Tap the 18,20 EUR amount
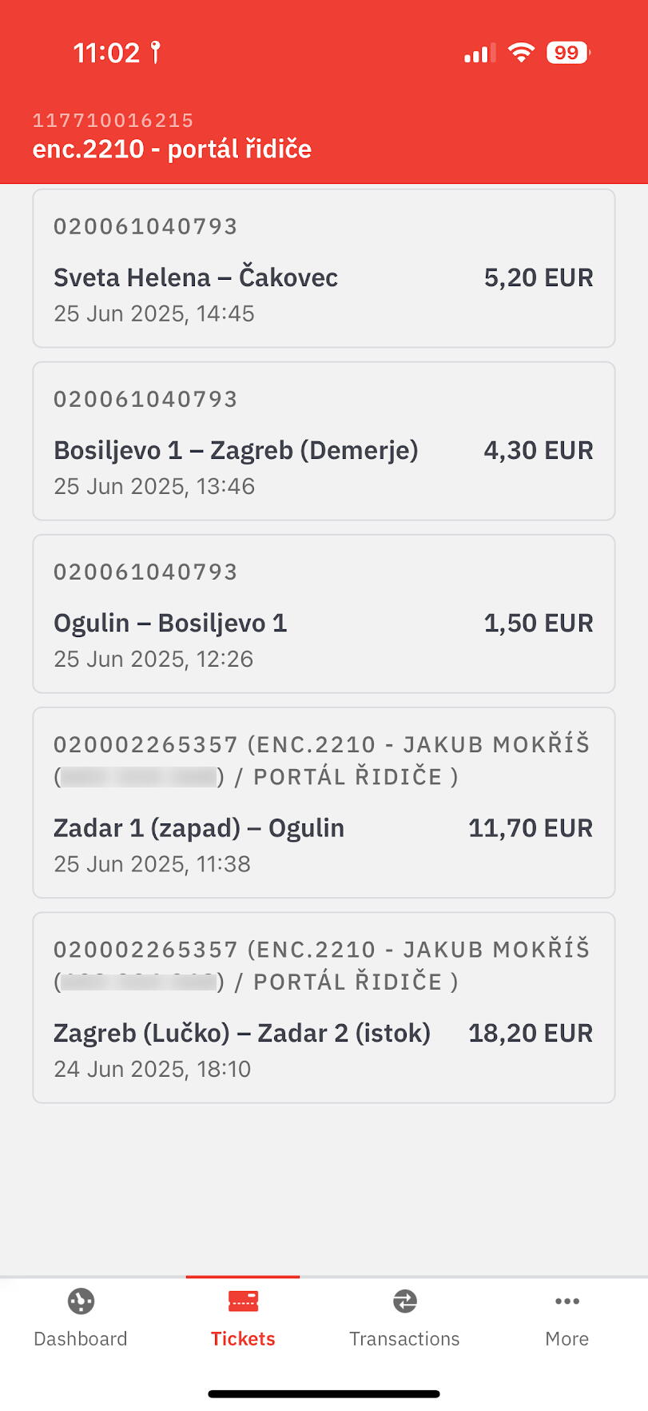This screenshot has height=1411, width=648. (531, 1033)
